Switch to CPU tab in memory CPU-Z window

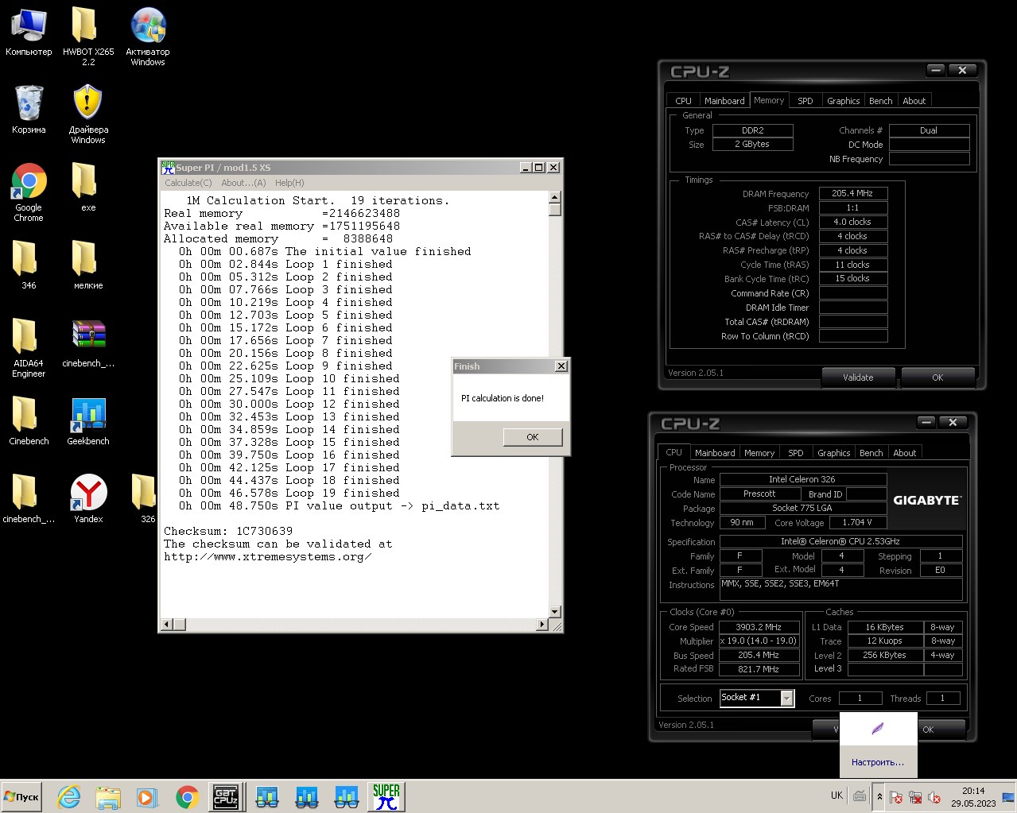pyautogui.click(x=683, y=101)
